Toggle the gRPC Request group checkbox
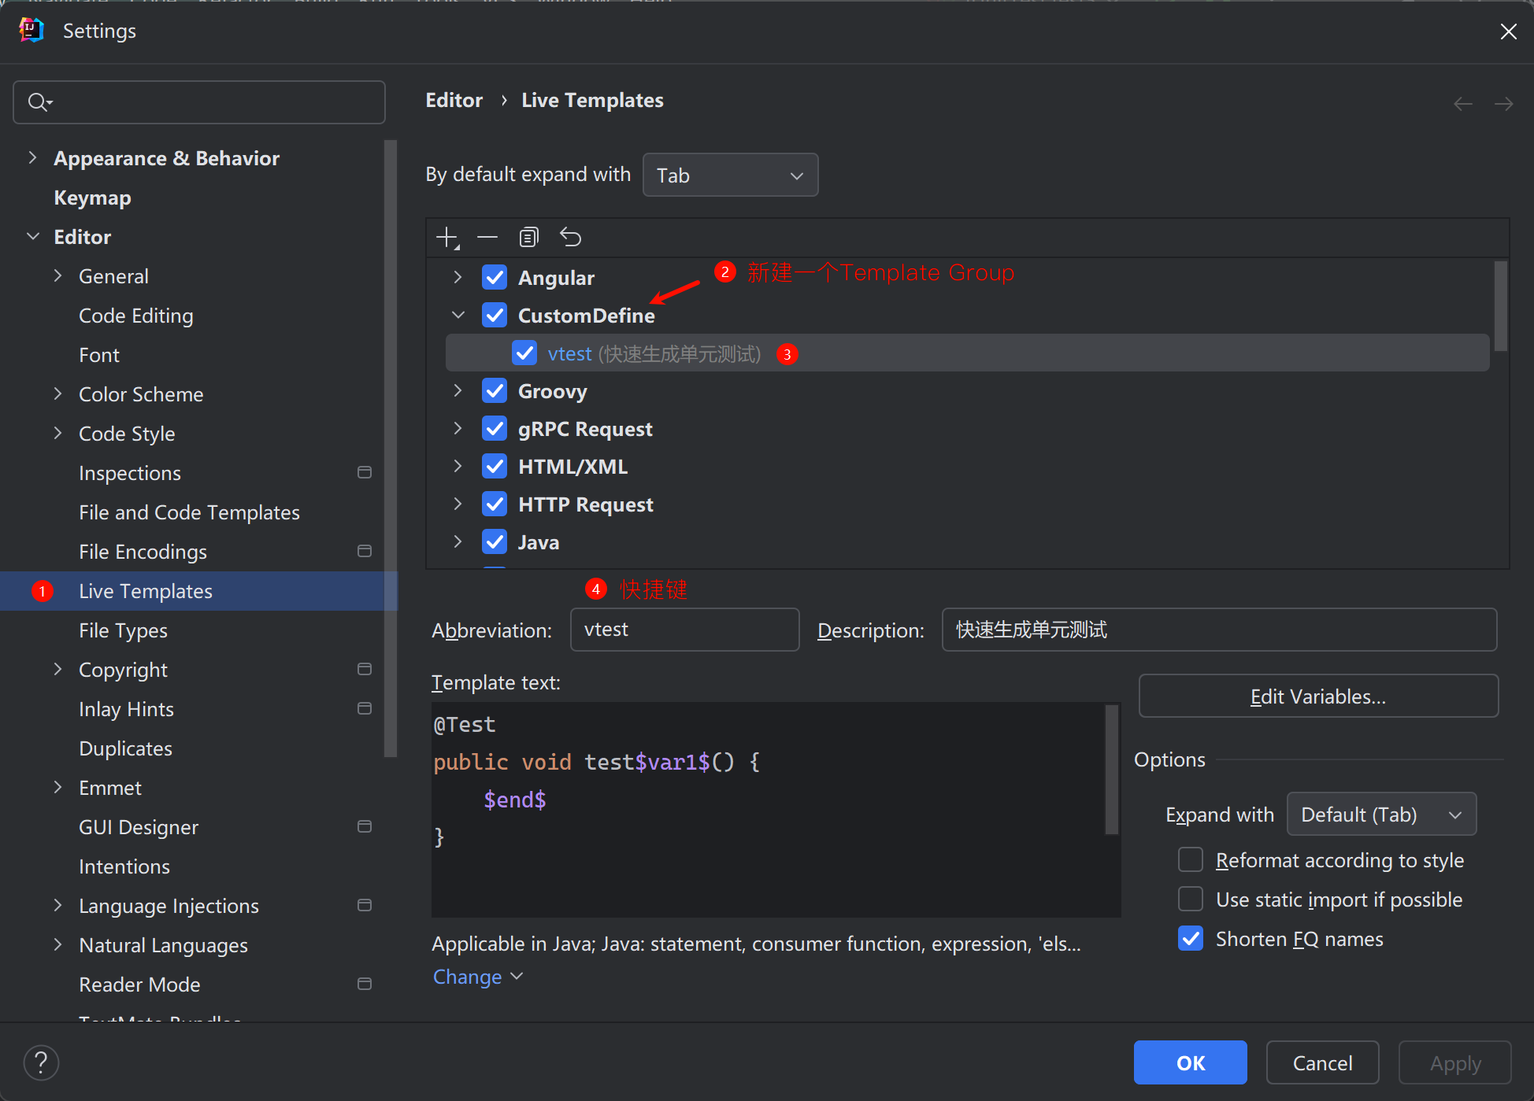The image size is (1534, 1101). 495,428
